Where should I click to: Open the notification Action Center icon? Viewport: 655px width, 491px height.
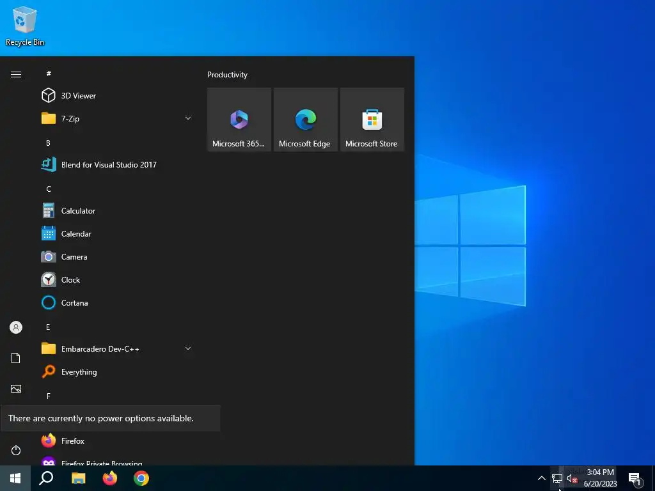pyautogui.click(x=635, y=479)
